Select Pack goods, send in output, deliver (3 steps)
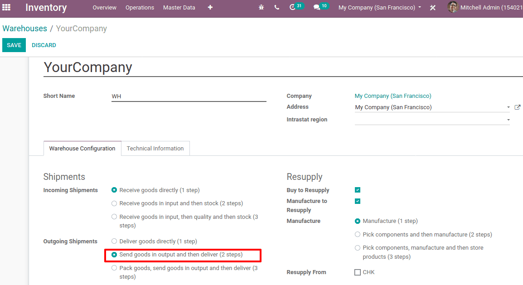This screenshot has width=523, height=285. [114, 268]
